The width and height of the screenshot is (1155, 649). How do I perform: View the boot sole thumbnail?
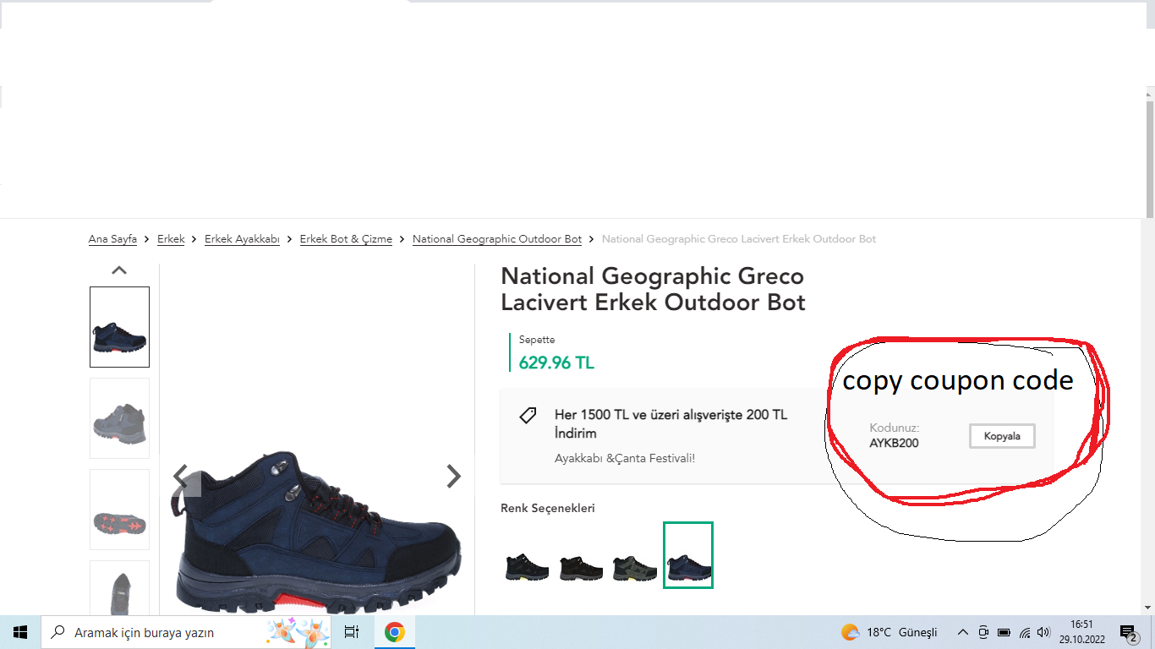[119, 510]
